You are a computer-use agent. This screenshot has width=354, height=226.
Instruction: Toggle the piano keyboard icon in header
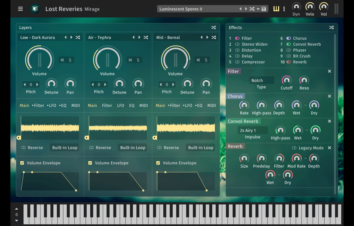(x=276, y=9)
